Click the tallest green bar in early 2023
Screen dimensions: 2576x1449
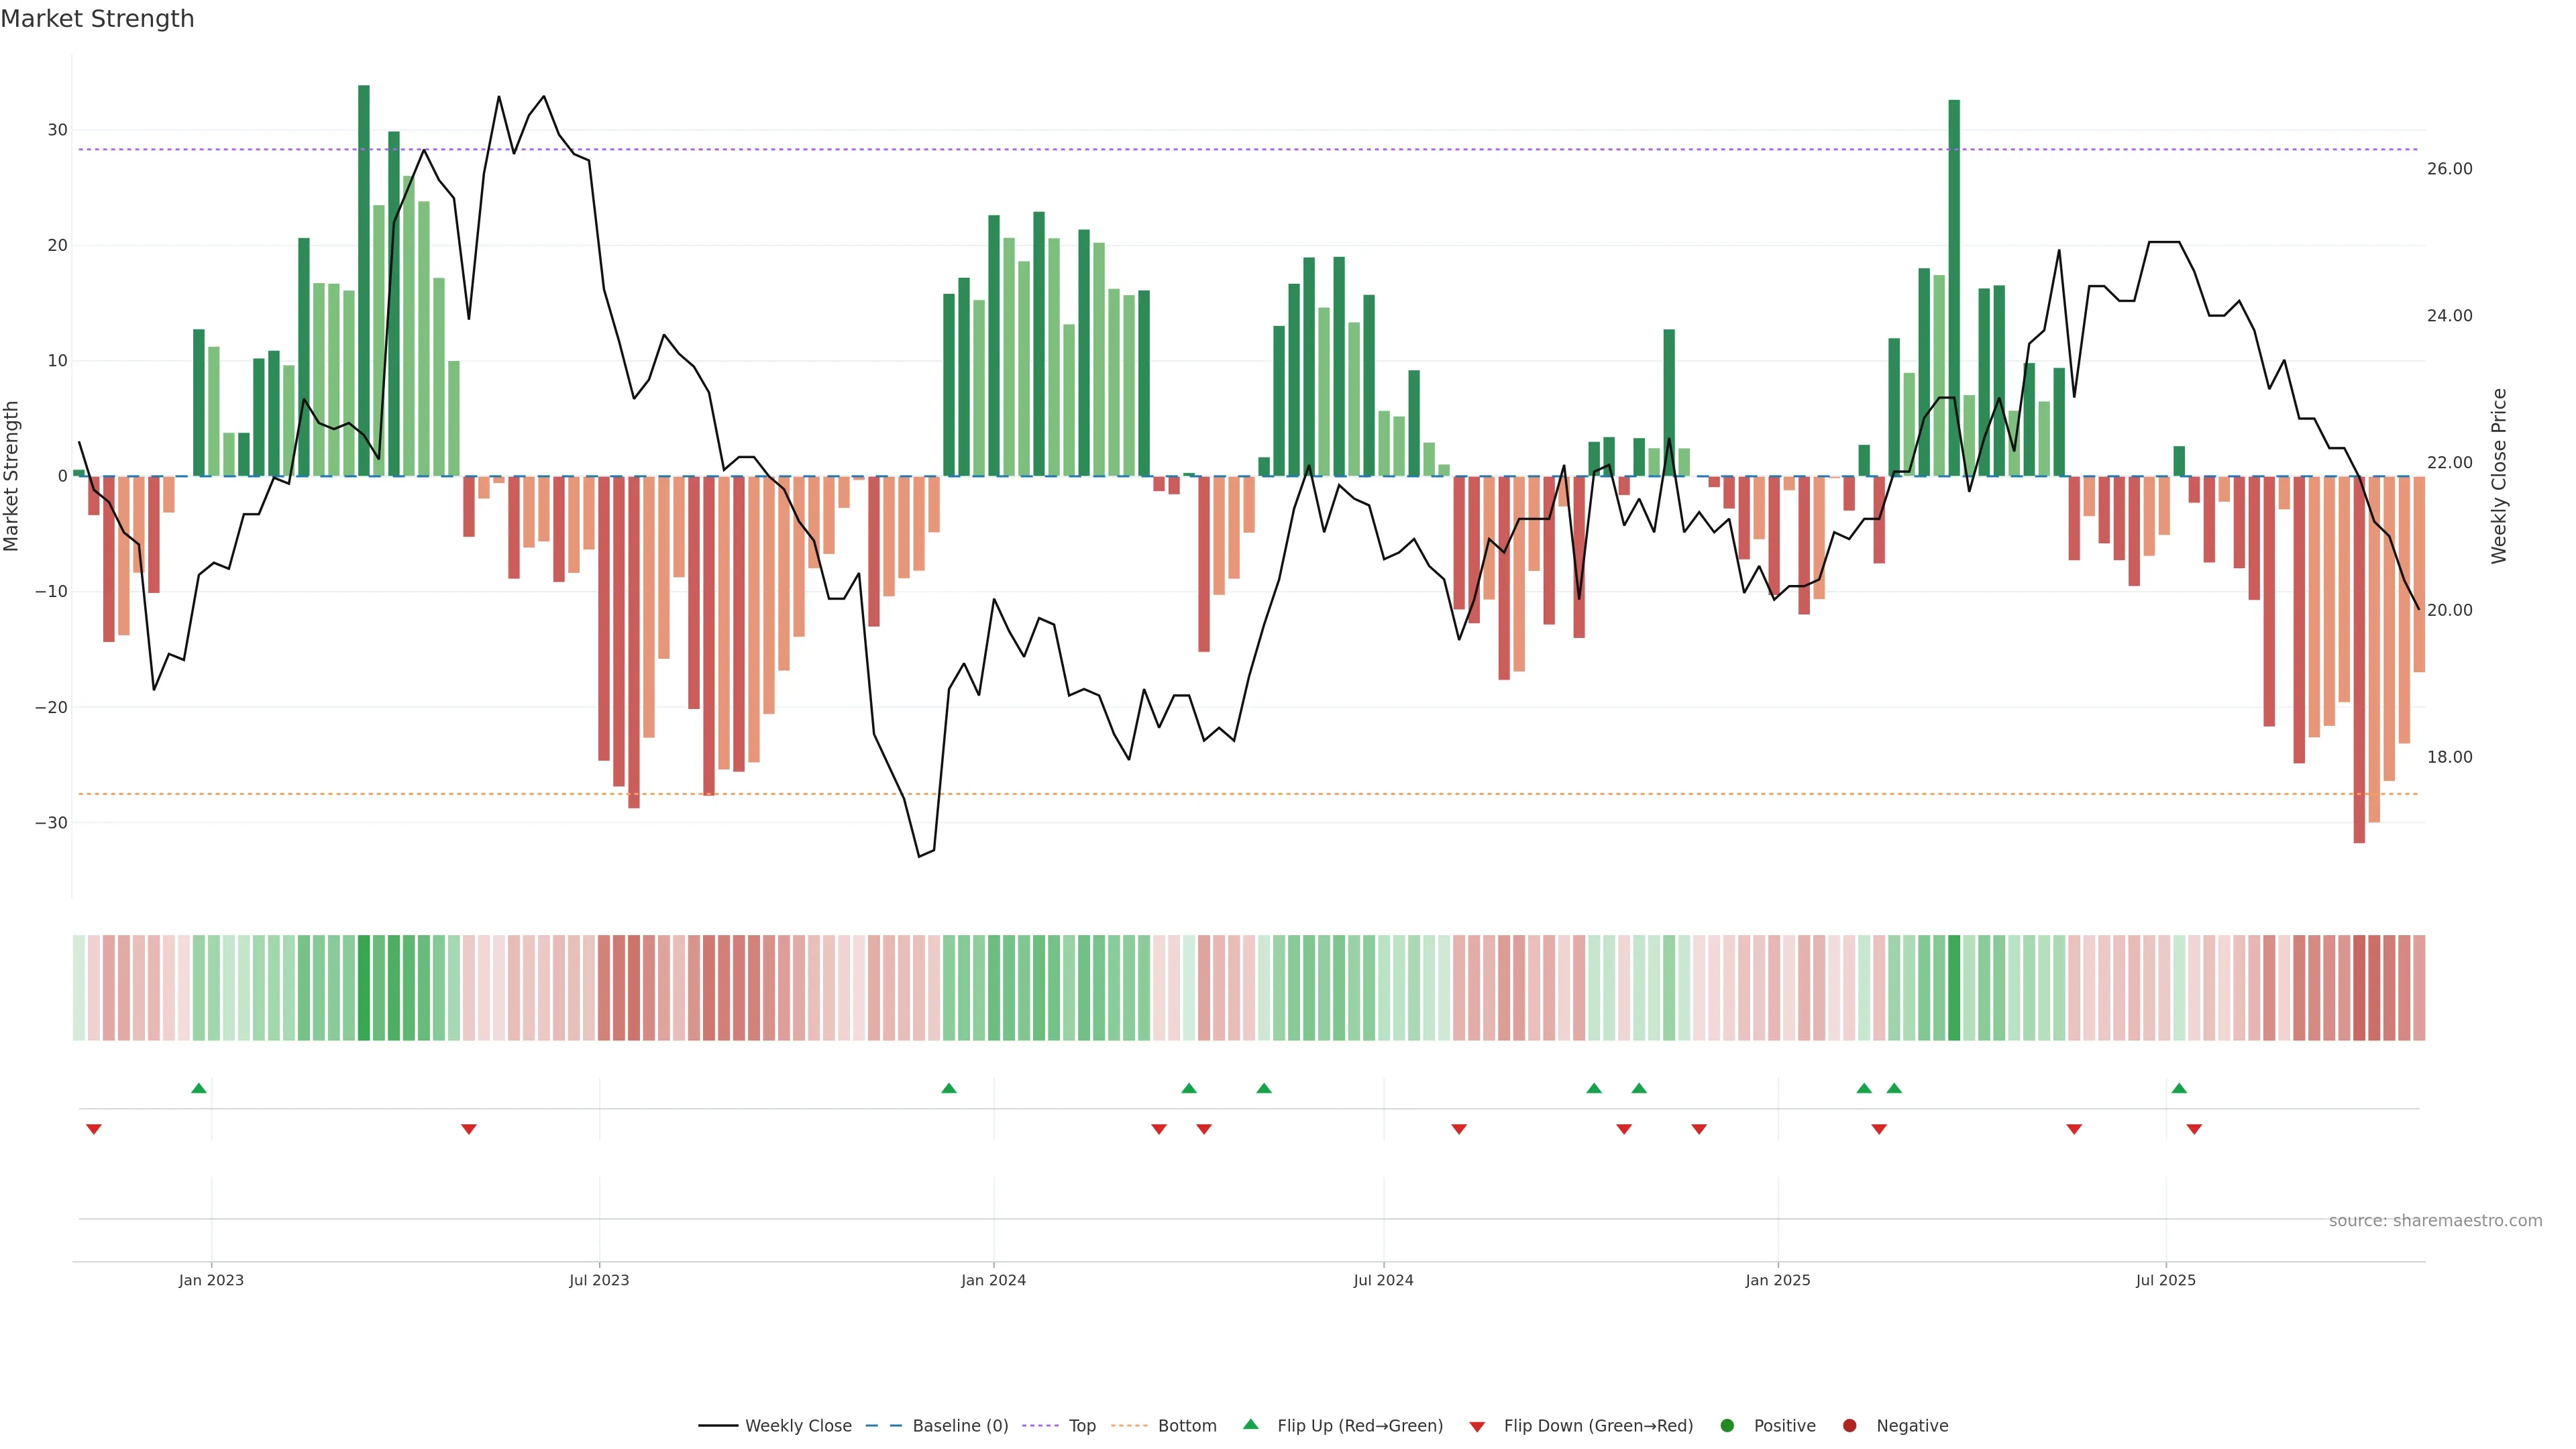(x=364, y=280)
